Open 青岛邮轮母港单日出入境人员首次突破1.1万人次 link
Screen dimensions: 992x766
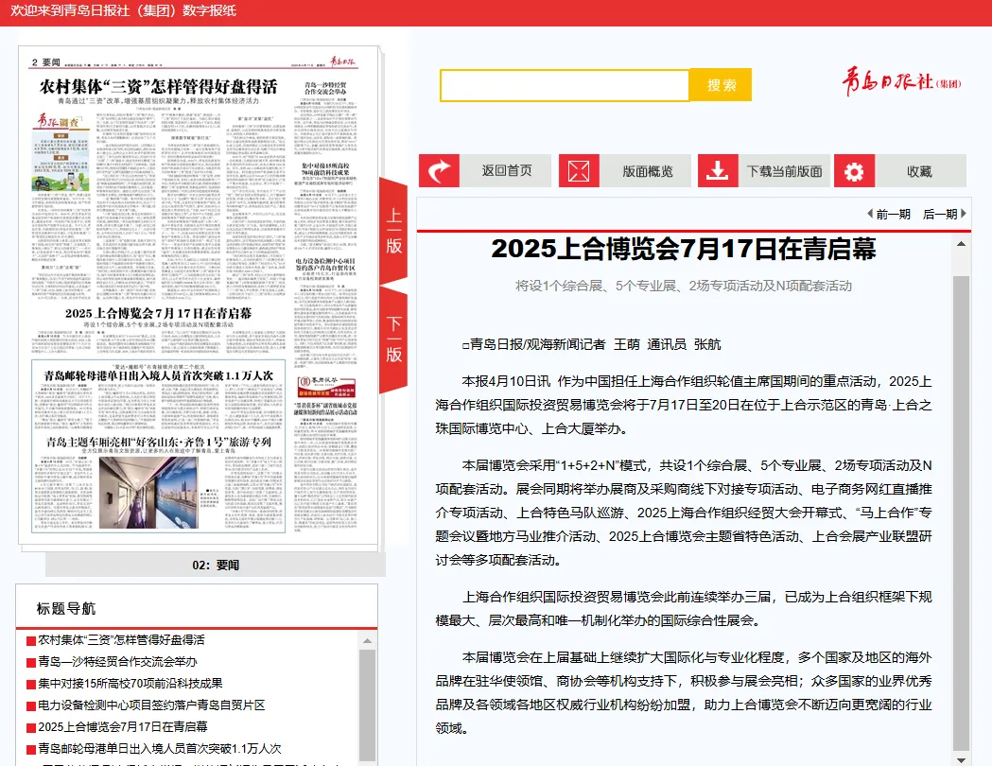pyautogui.click(x=160, y=748)
